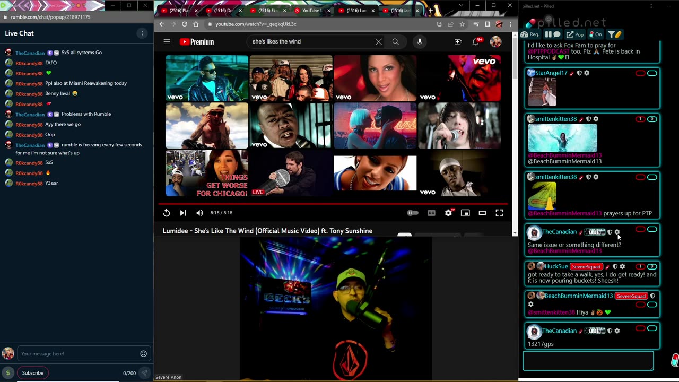Open Chrome three-dot menu
The width and height of the screenshot is (679, 382).
[510, 24]
